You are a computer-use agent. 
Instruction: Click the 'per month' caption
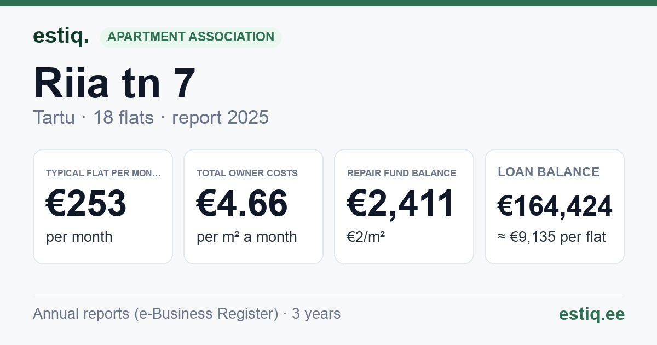point(79,237)
